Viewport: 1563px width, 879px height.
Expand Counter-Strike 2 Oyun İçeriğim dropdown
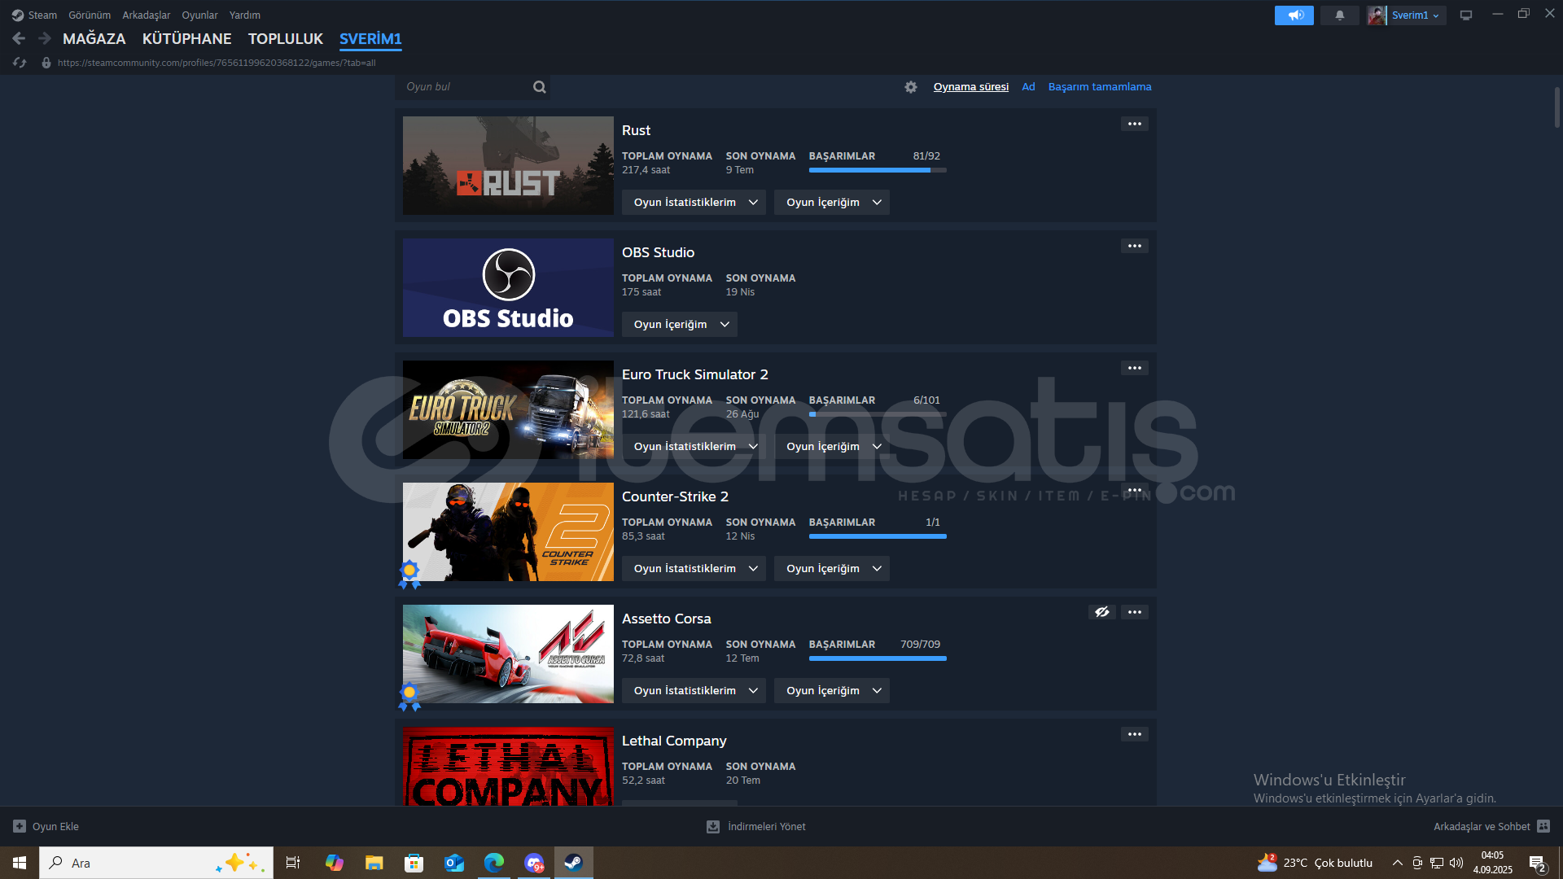click(x=832, y=568)
